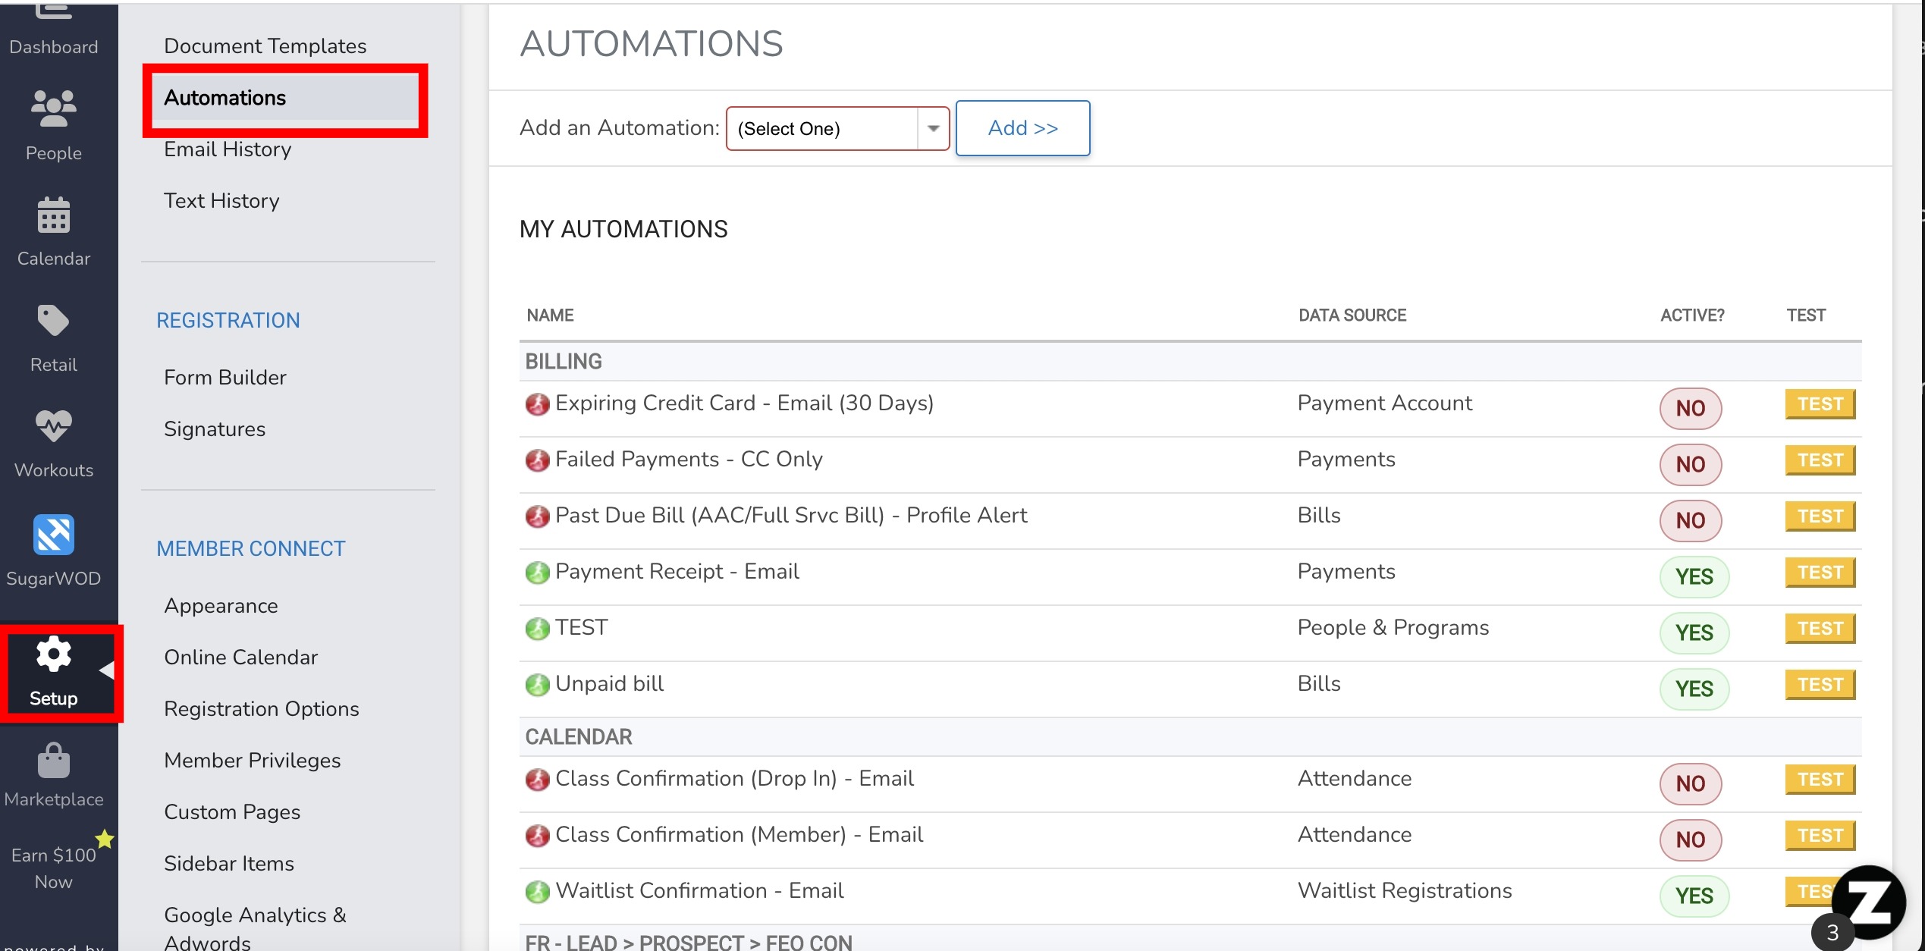Click TEST button for Payment Receipt

1820,573
